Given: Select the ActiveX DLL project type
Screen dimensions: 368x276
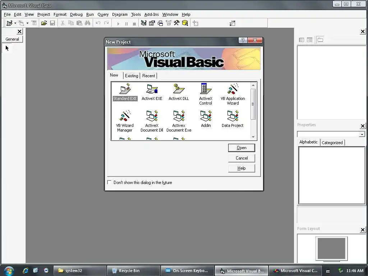Looking at the screenshot, I should click(x=179, y=92).
